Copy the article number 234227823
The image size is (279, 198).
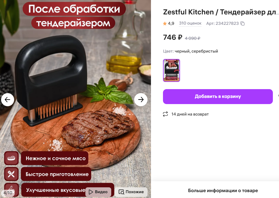tap(242, 23)
